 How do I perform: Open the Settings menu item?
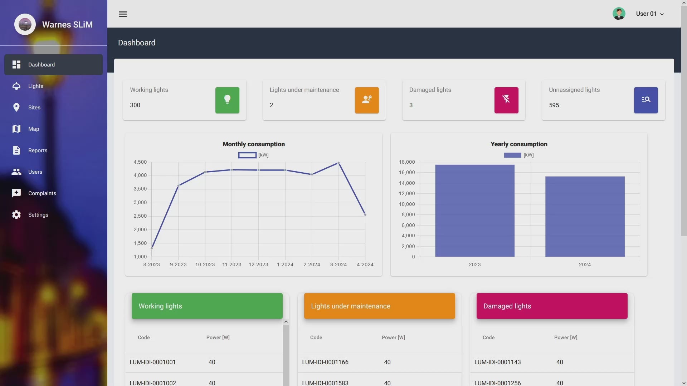point(53,215)
